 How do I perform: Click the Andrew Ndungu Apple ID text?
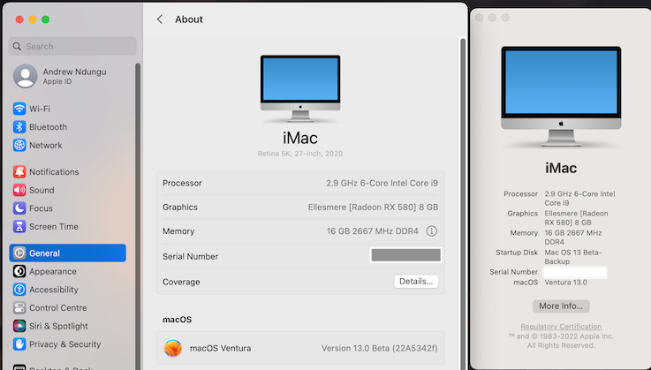tap(75, 76)
